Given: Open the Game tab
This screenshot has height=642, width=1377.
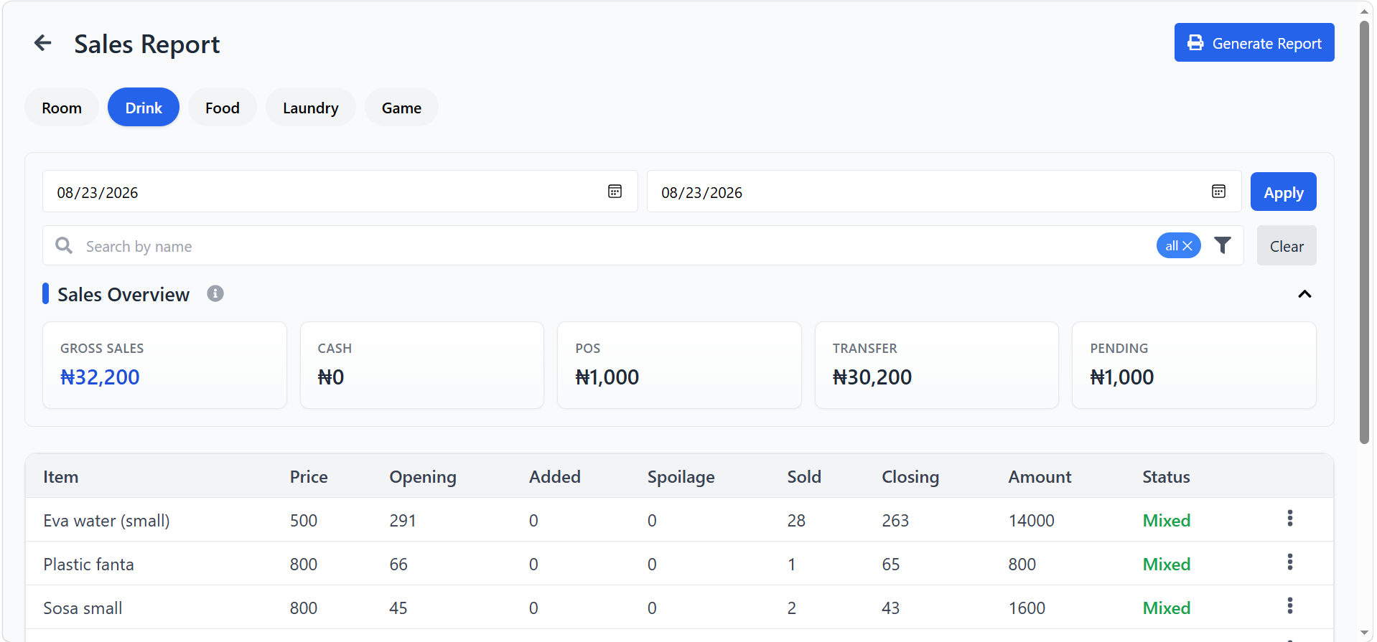Looking at the screenshot, I should [x=401, y=108].
